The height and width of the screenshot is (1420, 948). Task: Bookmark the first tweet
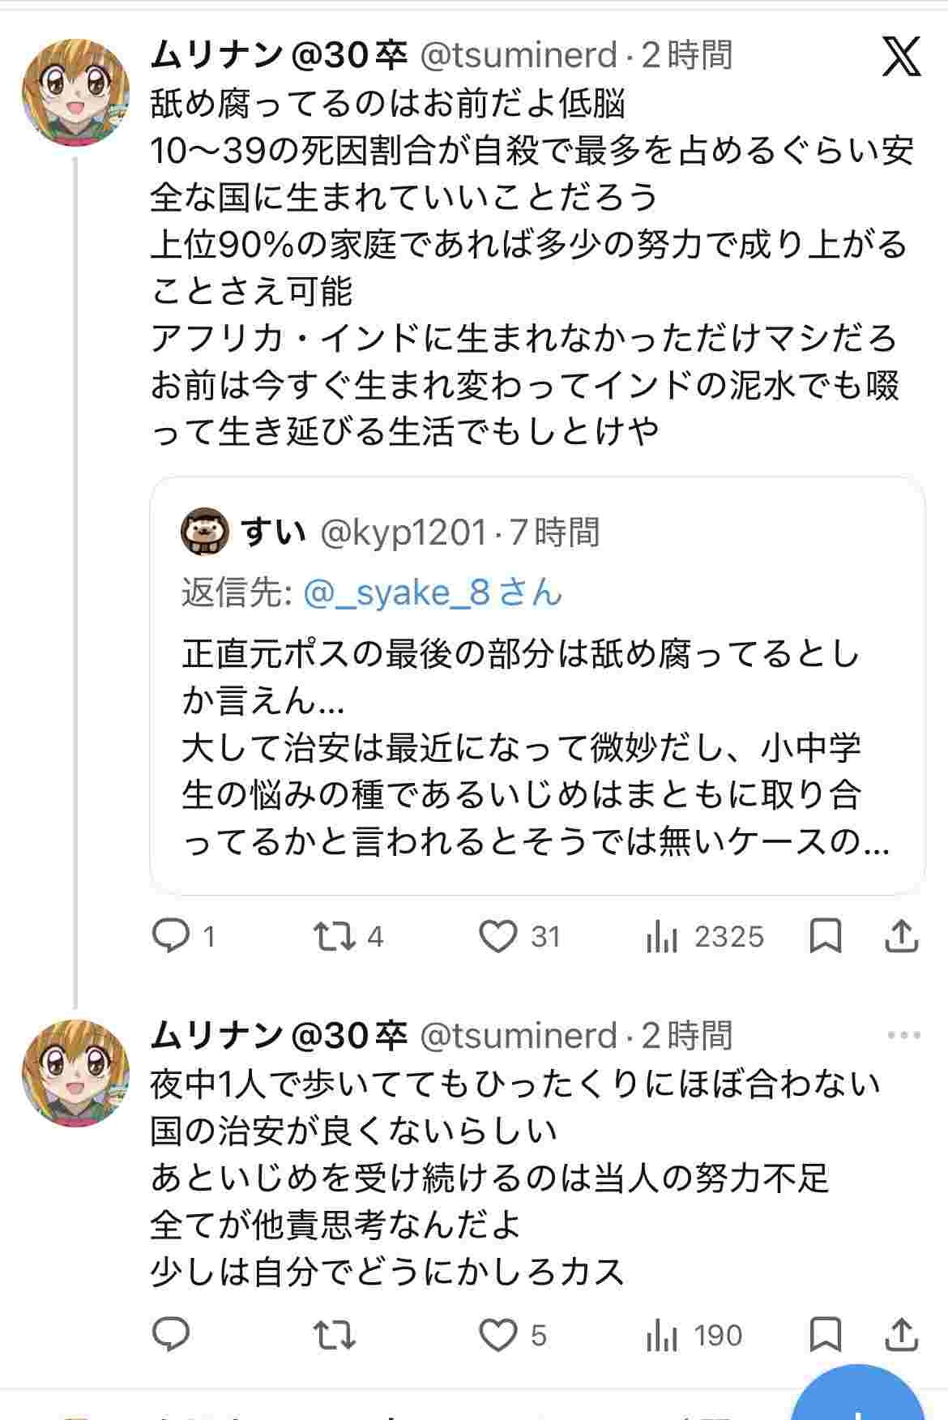[826, 936]
